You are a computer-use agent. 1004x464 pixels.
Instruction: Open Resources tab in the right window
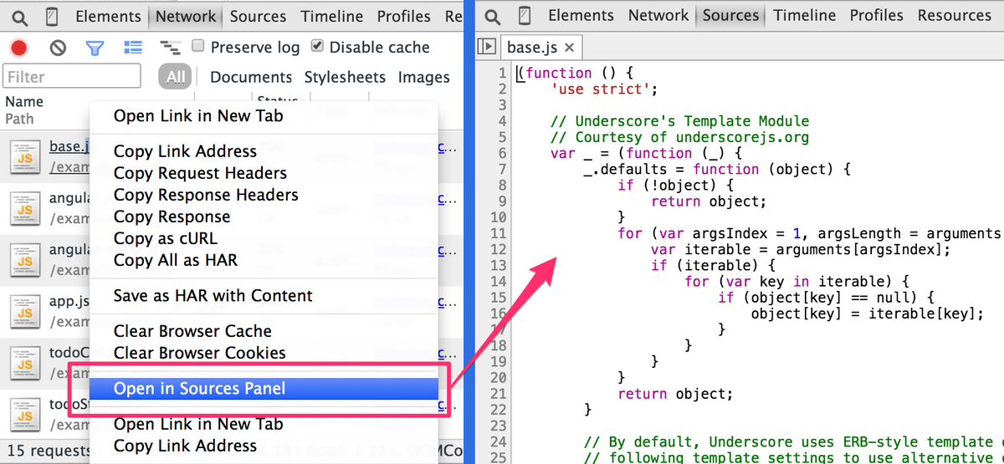click(954, 15)
